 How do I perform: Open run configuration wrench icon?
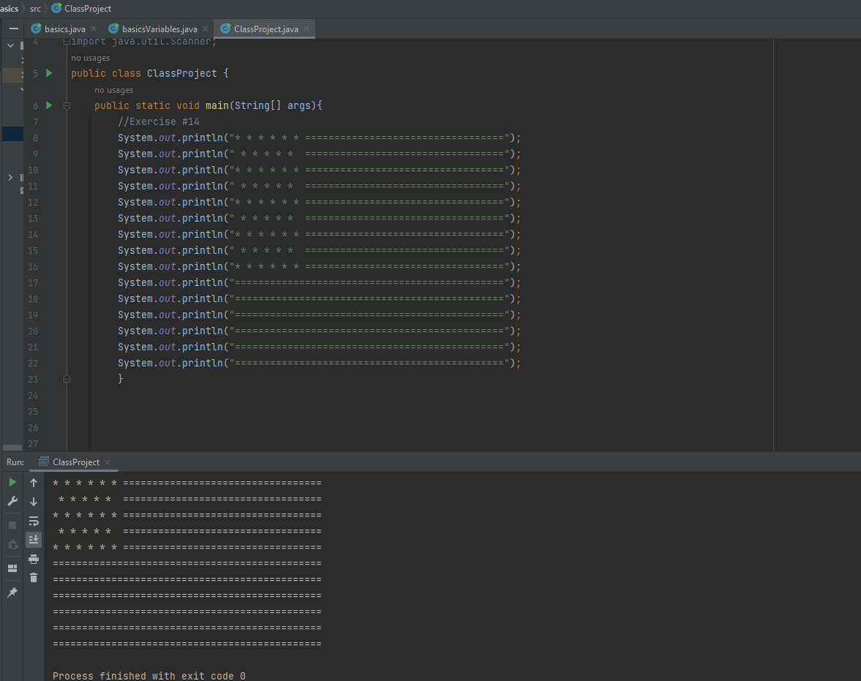[x=12, y=501]
